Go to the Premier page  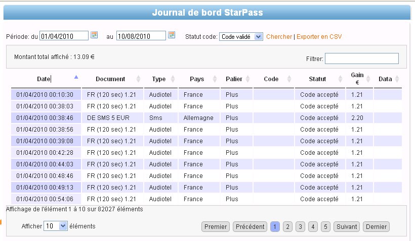tap(216, 226)
